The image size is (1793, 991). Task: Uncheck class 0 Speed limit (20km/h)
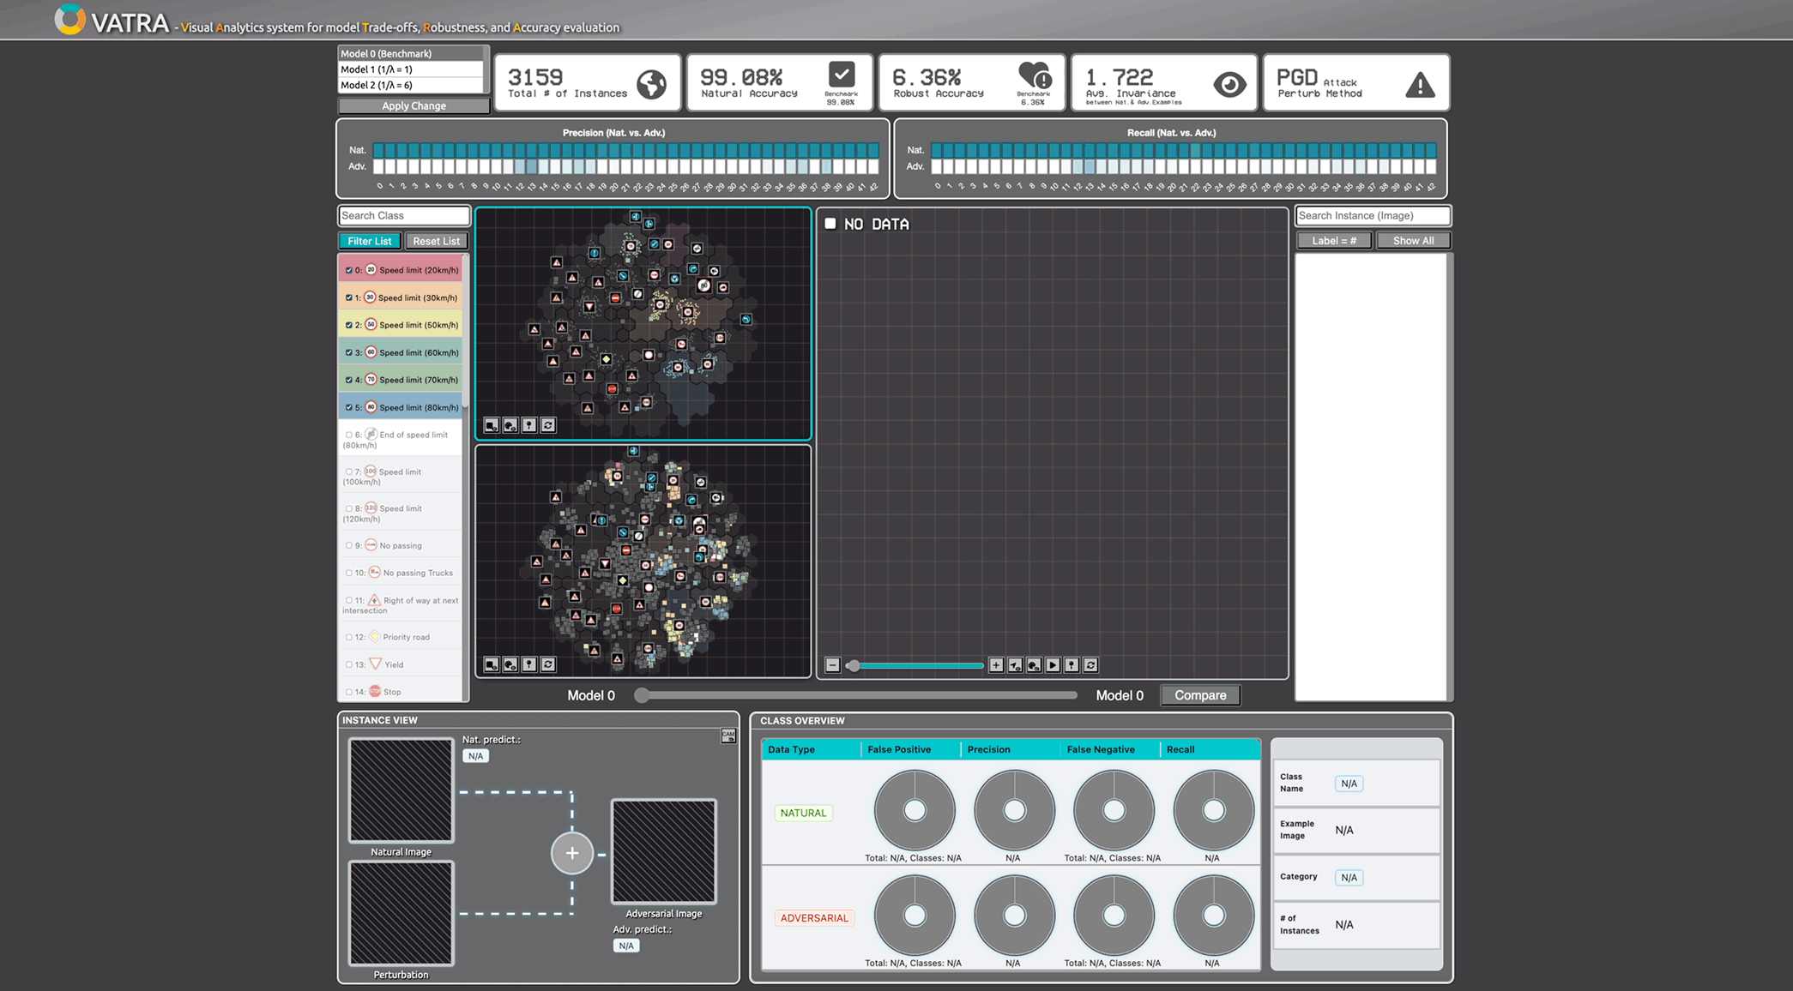[348, 270]
